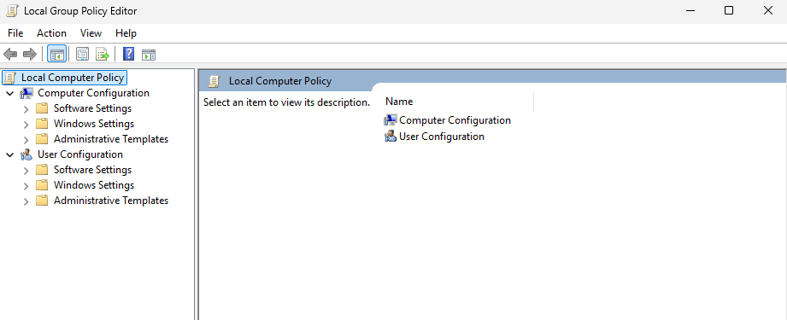Expand Administrative Templates under Computer Configuration
The image size is (787, 320).
coord(26,139)
